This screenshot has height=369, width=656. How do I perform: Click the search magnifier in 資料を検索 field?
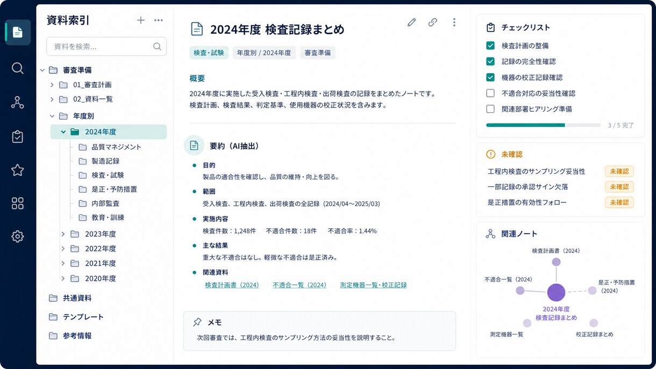(x=157, y=47)
